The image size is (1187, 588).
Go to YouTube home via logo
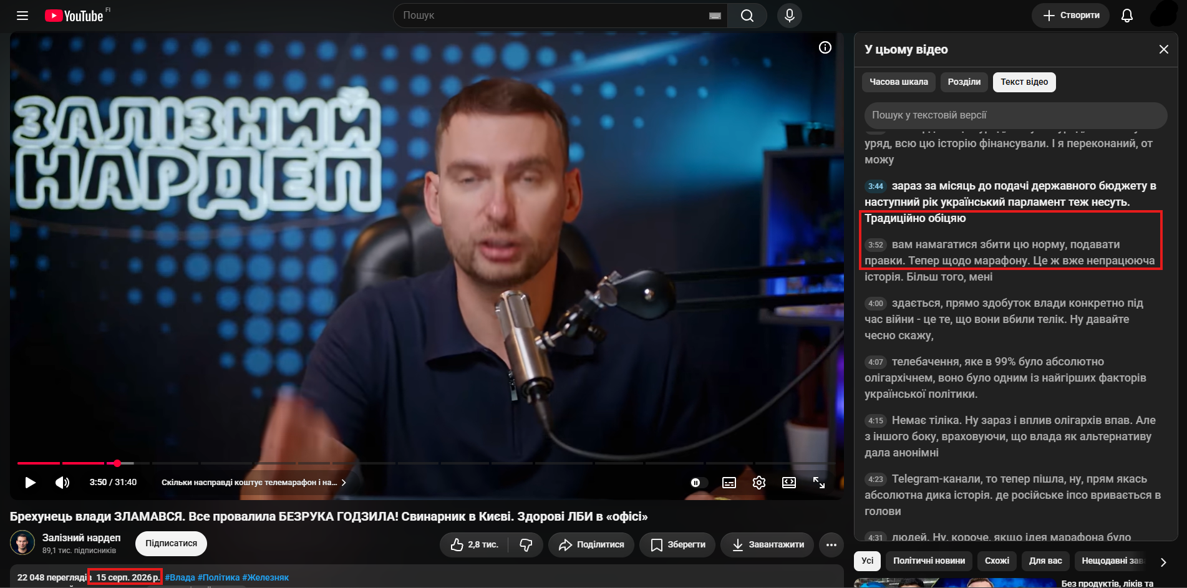pos(74,16)
